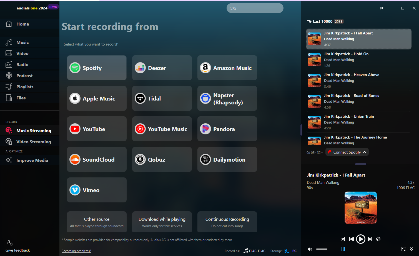
Task: Open Improve Media under AI Optimize
Action: [29, 160]
